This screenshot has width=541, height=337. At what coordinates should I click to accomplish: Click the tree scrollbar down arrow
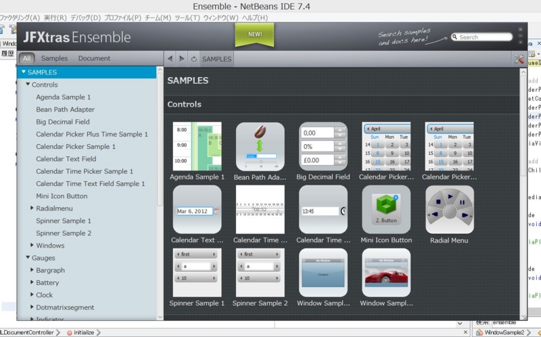(160, 317)
